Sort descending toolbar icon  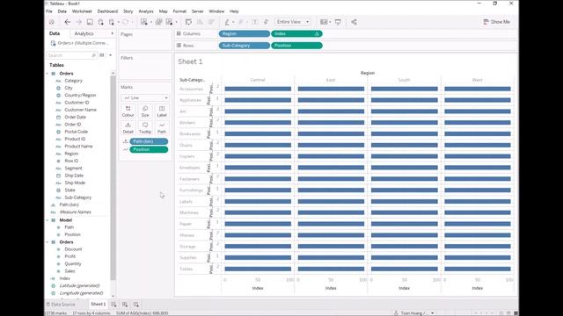[211, 22]
